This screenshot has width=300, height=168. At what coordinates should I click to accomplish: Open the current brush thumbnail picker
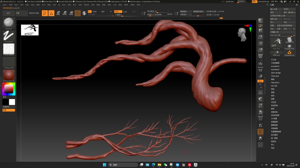(x=9, y=23)
